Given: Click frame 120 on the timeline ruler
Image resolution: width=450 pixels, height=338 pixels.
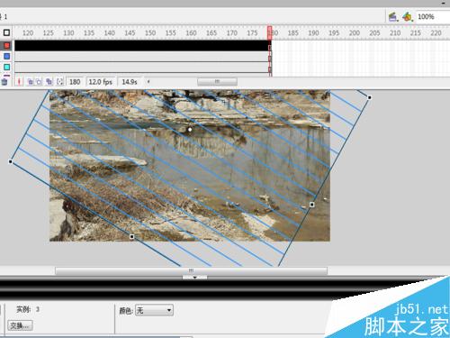Looking at the screenshot, I should [28, 32].
